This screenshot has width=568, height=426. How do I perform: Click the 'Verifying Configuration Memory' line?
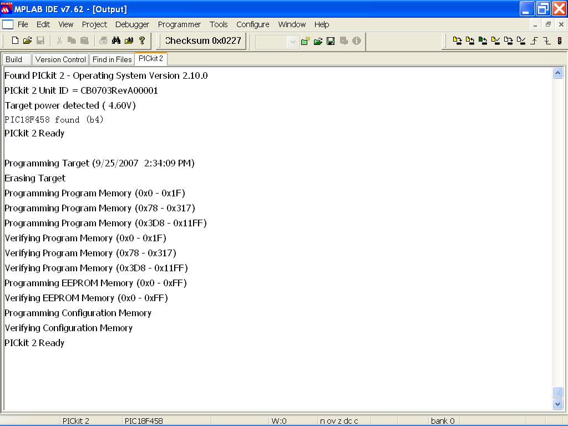tap(69, 328)
